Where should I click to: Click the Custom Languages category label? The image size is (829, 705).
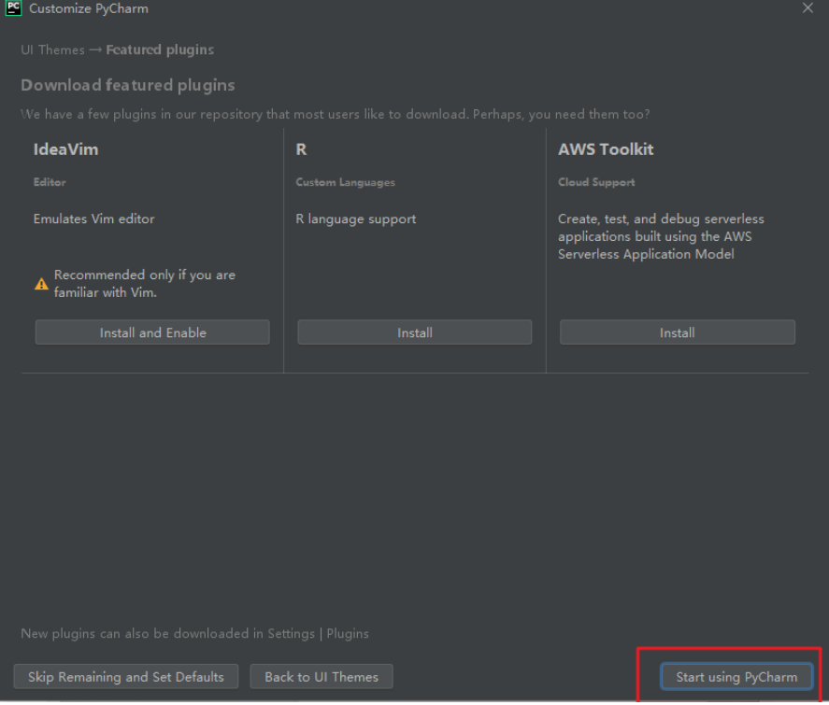pos(345,182)
